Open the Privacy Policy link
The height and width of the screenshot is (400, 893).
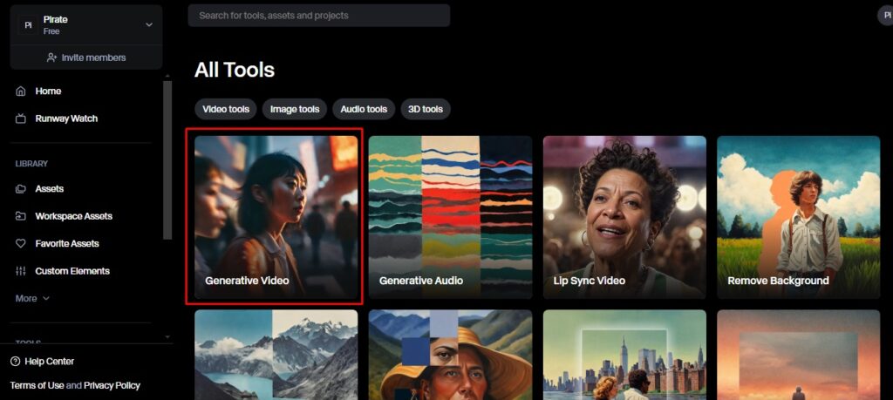pos(112,385)
